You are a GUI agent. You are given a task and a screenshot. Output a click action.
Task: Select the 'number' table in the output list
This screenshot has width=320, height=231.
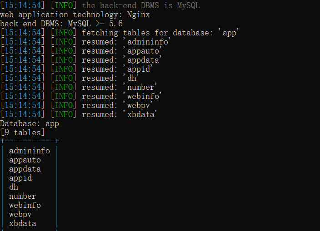(23, 196)
